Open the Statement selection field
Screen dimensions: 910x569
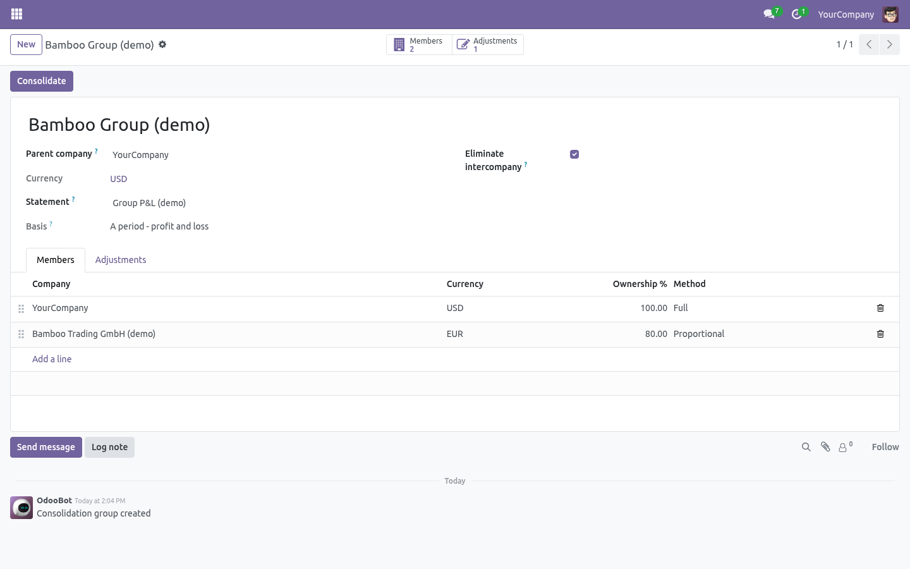[278, 203]
